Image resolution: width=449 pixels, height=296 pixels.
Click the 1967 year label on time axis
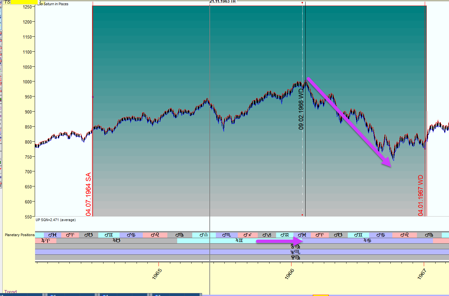point(422,274)
